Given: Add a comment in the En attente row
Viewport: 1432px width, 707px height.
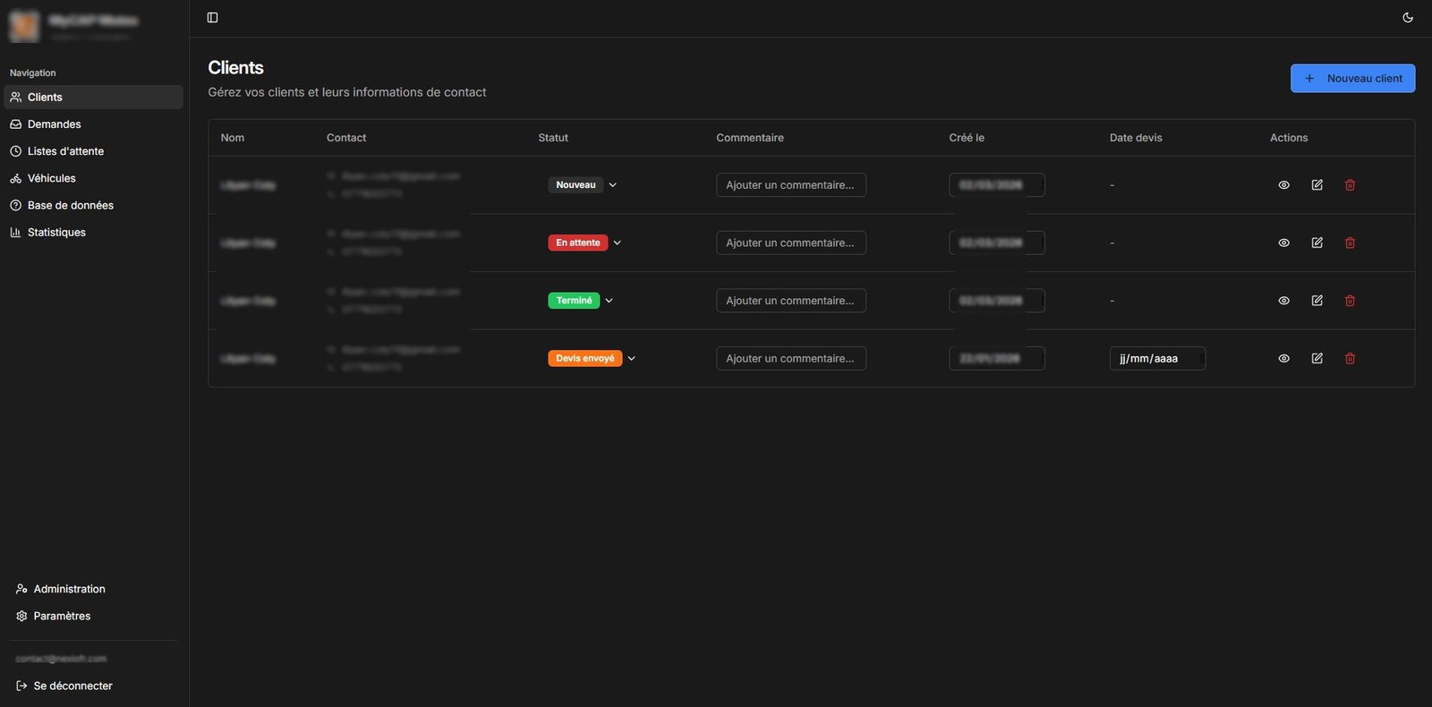Looking at the screenshot, I should tap(791, 243).
